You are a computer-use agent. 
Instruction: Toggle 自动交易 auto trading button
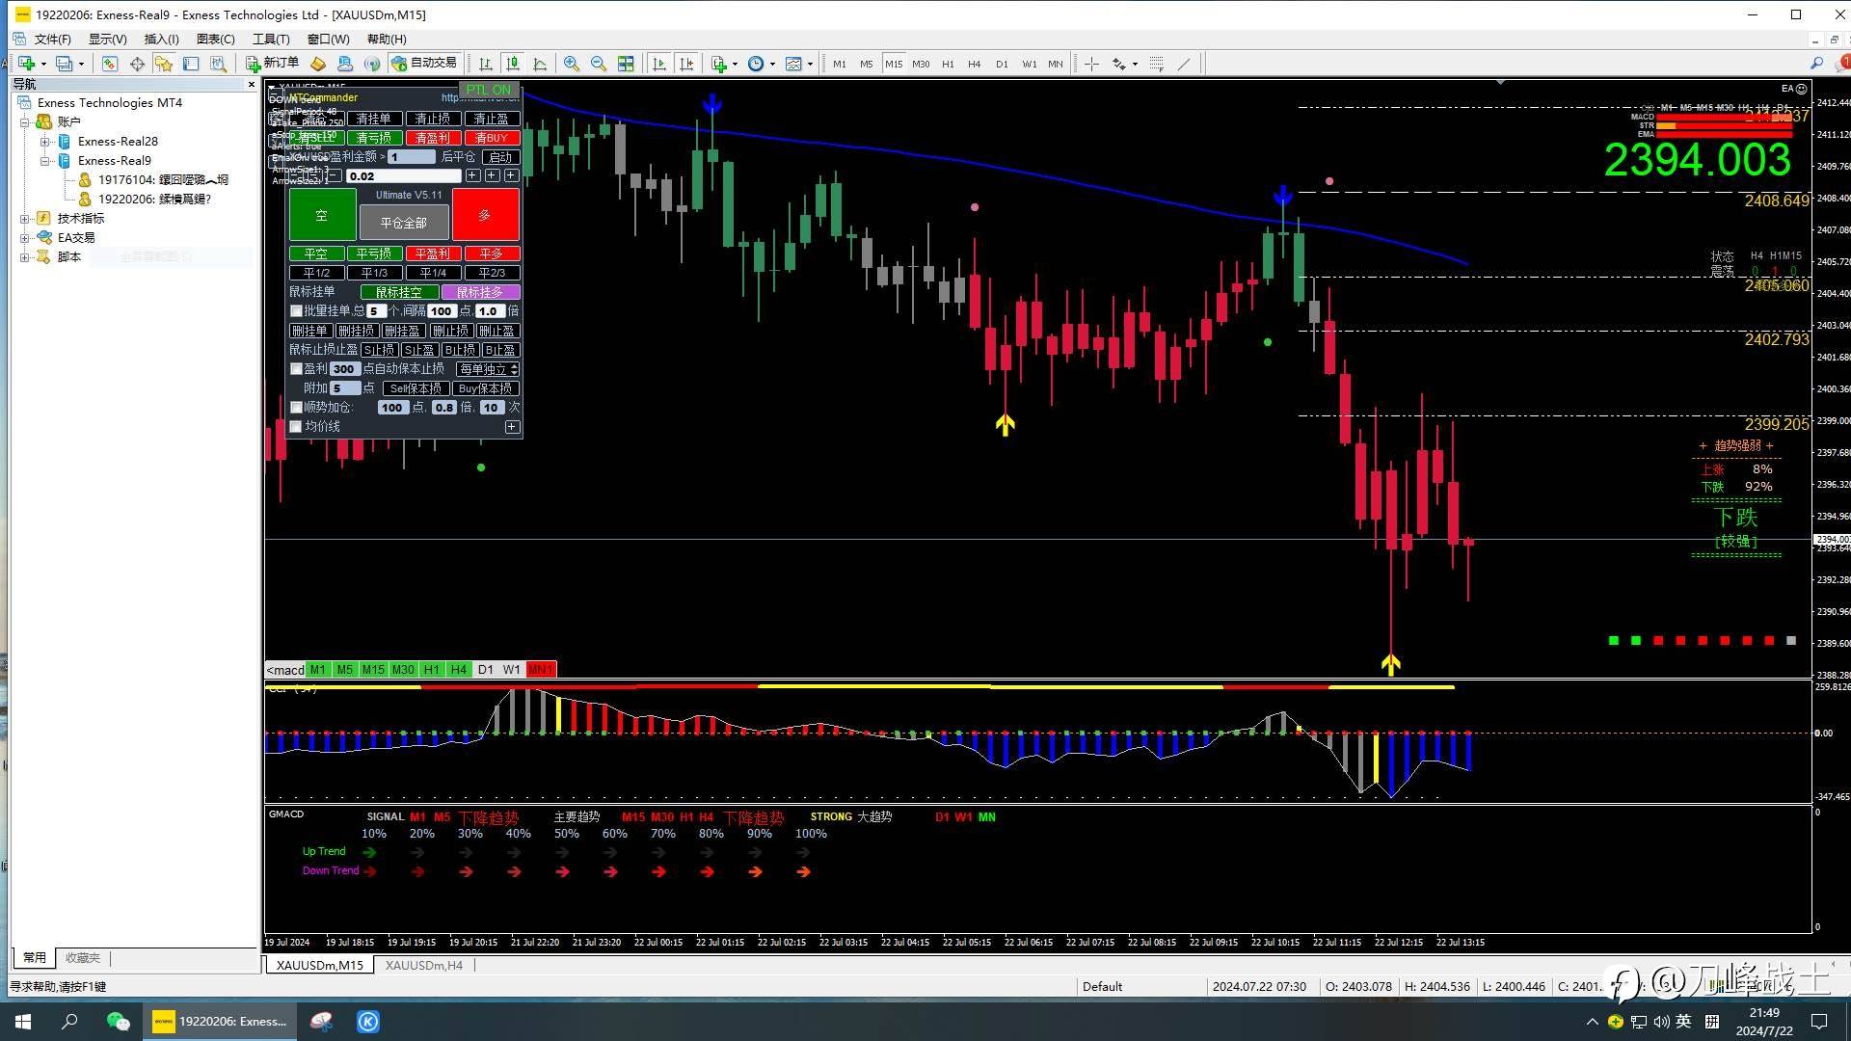[423, 64]
